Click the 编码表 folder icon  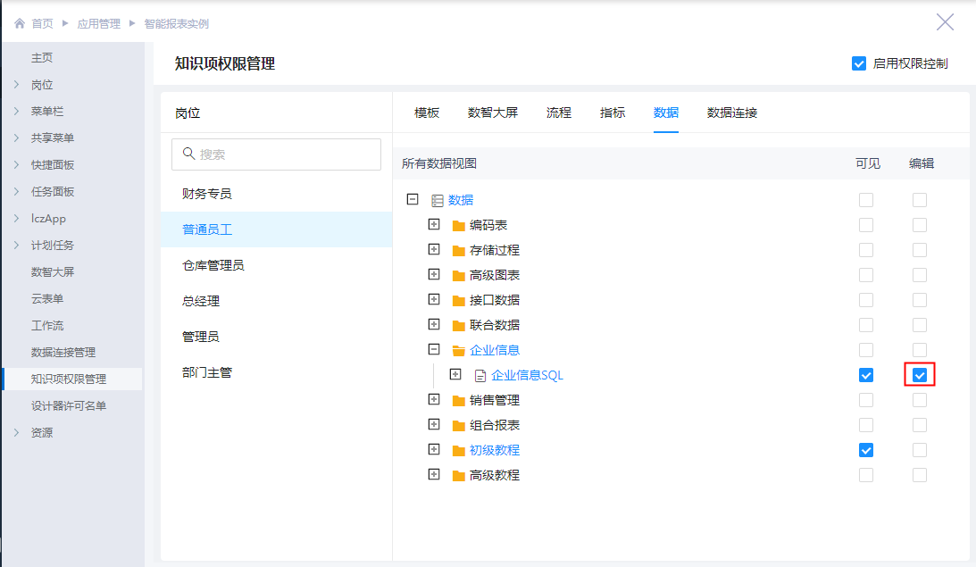pos(459,226)
